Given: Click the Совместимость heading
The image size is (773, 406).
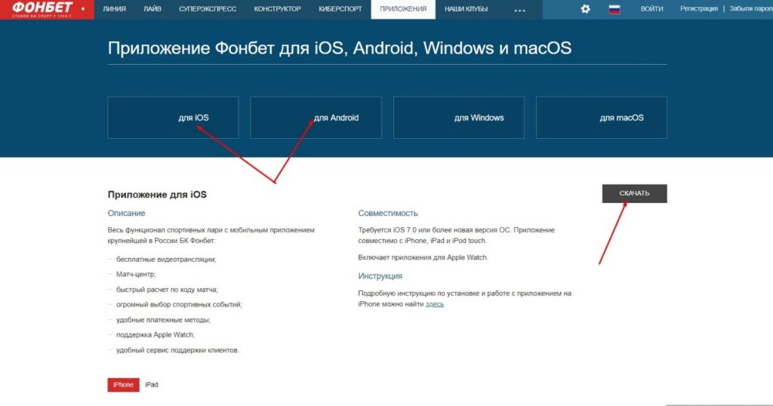Looking at the screenshot, I should [x=388, y=214].
